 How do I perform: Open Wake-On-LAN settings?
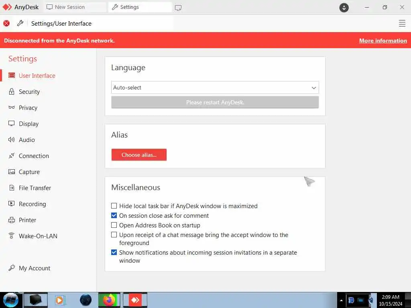point(38,236)
